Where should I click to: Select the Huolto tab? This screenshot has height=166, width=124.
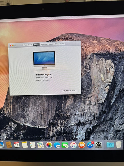(x=62, y=44)
